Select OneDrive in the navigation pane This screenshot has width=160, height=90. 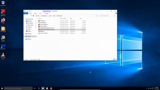click(x=28, y=34)
